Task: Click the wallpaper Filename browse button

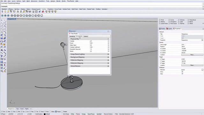Action: (202, 70)
